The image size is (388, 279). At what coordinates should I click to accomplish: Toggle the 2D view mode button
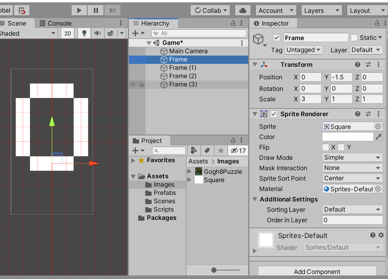click(68, 33)
